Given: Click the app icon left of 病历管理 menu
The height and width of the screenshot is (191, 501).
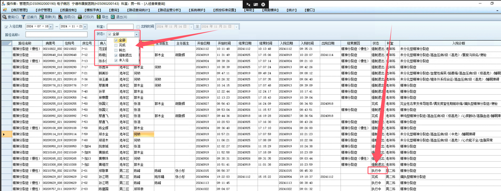Looking at the screenshot, I should point(5,10).
